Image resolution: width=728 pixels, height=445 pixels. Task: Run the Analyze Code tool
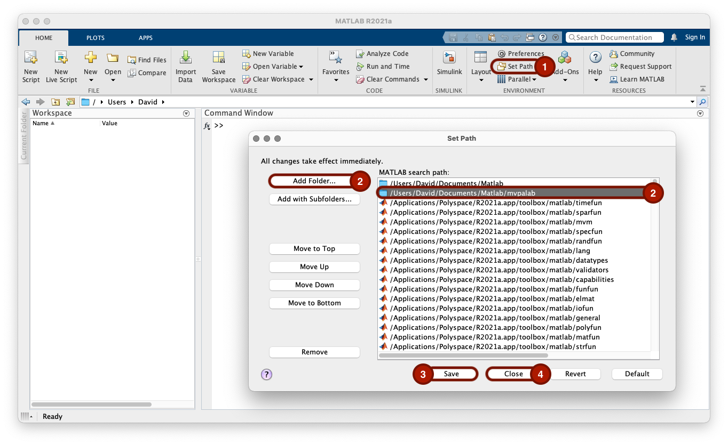[382, 54]
